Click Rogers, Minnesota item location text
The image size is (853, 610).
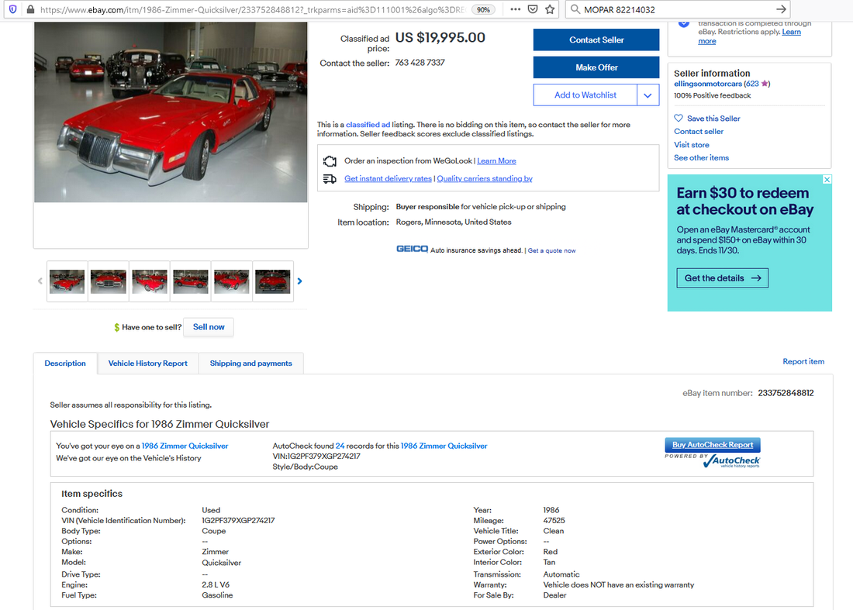point(454,222)
